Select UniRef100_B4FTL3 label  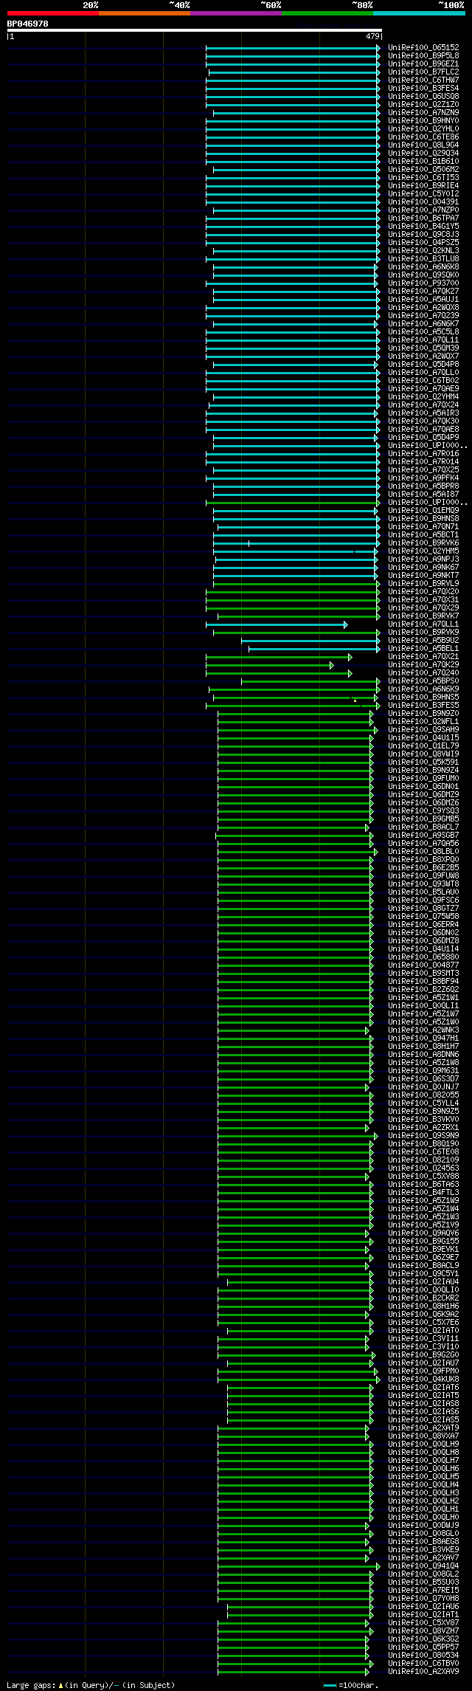click(423, 1193)
